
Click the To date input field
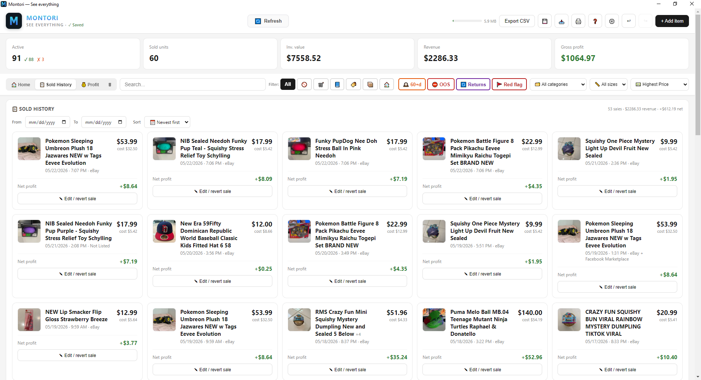(104, 122)
